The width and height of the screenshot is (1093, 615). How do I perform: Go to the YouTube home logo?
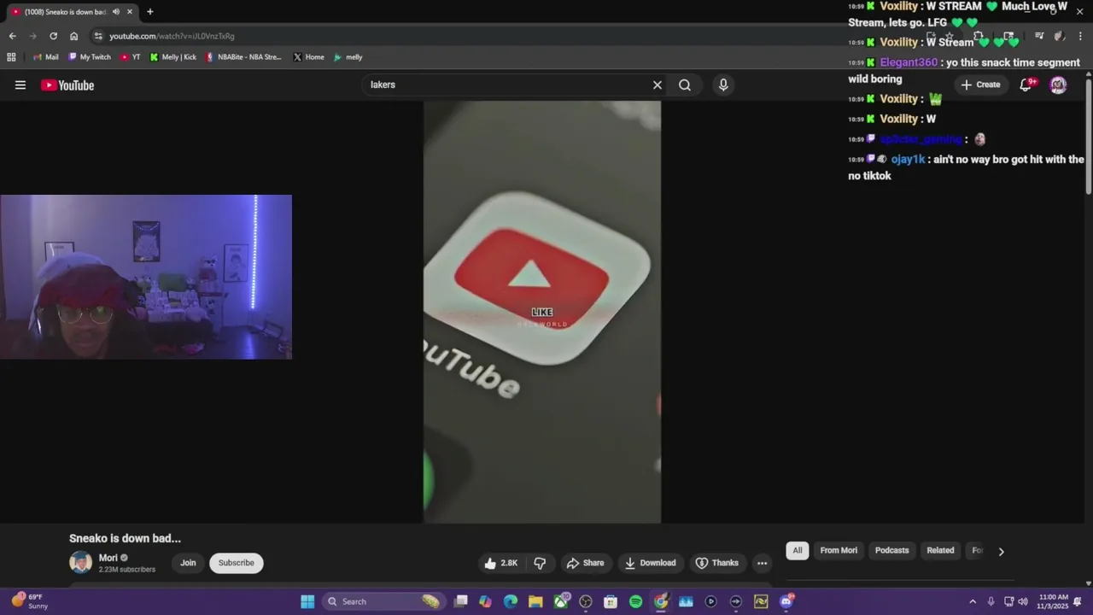[67, 85]
